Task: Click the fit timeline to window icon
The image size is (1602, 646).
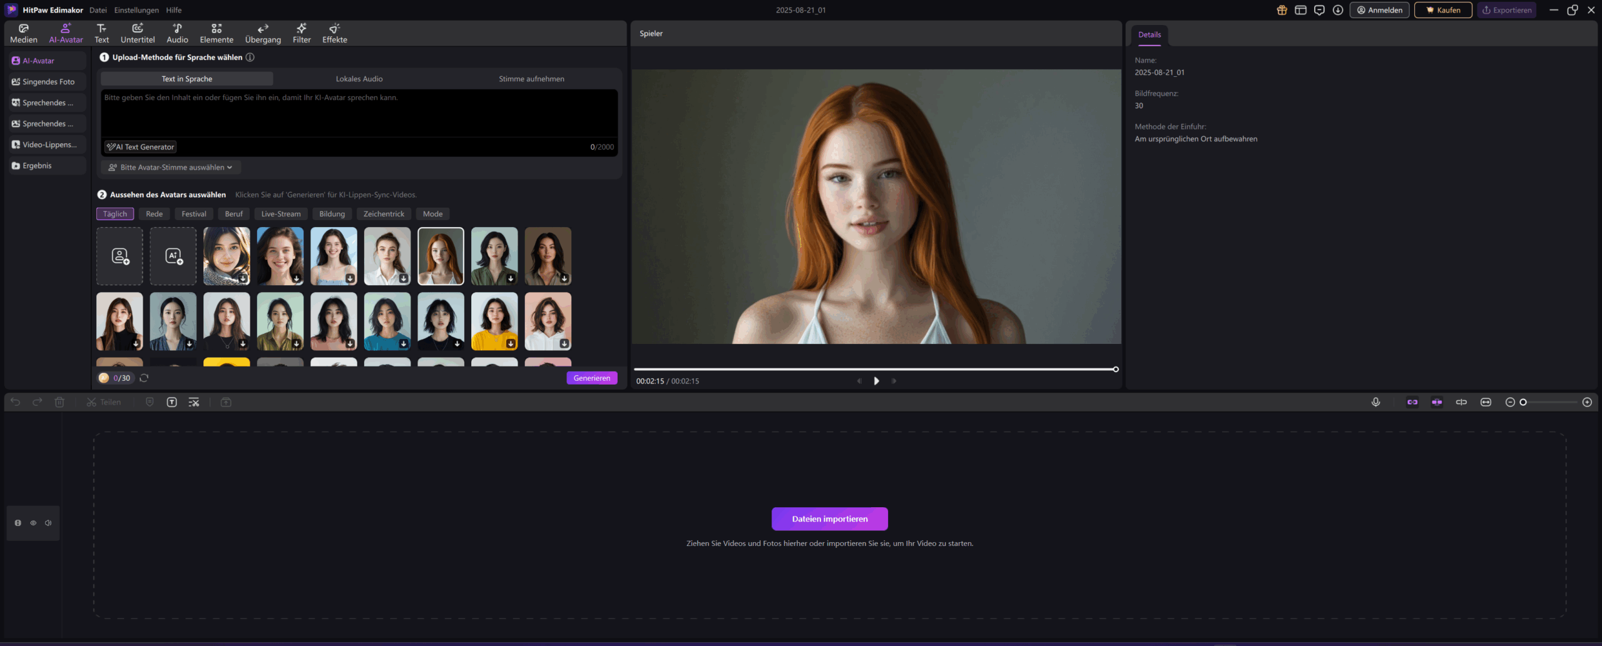Action: click(1486, 402)
